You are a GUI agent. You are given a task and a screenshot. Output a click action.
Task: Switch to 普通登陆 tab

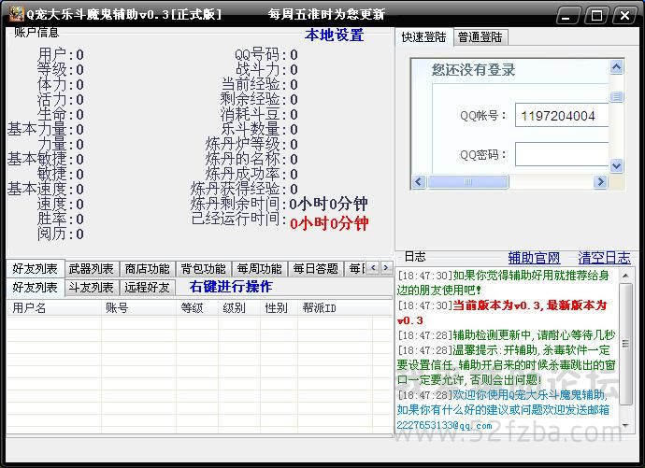coord(480,37)
